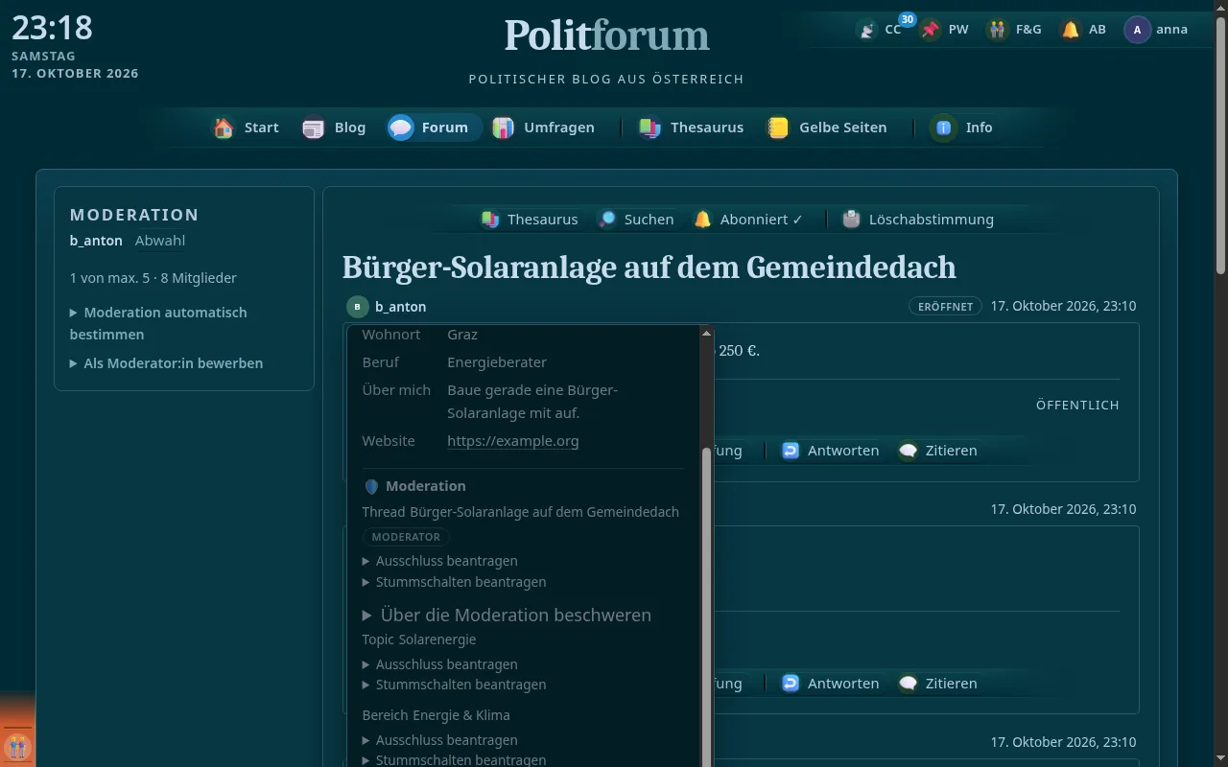Expand Als Moderator:in bewerben
Viewport: 1228px width, 767px height.
[166, 363]
